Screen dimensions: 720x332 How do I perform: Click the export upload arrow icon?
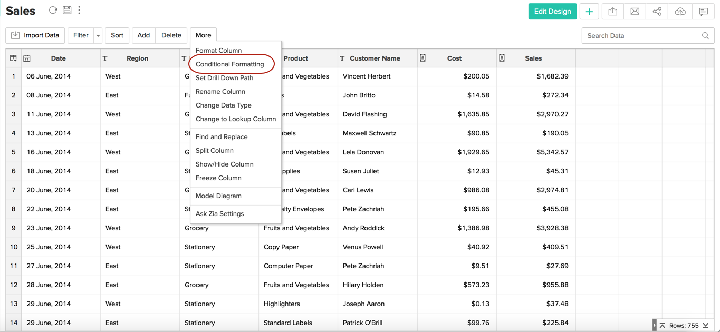tap(612, 12)
